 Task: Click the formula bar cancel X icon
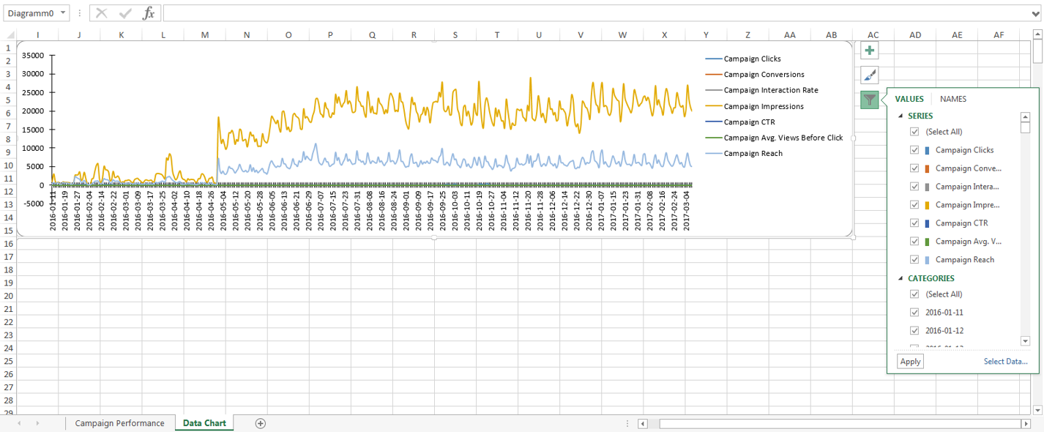(x=102, y=13)
